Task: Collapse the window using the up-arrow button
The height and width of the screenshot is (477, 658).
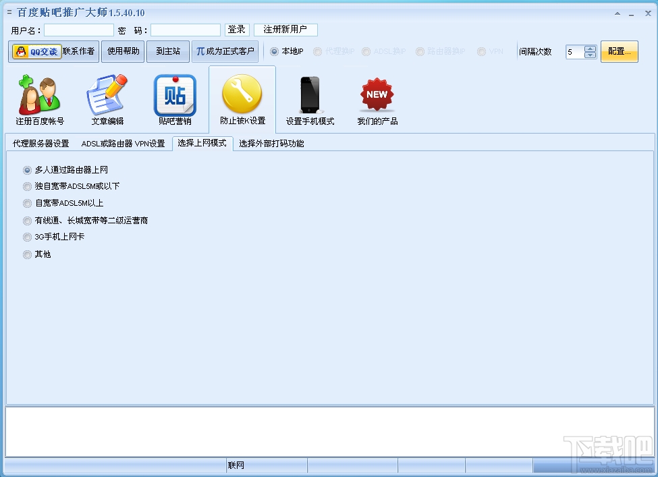Action: (x=618, y=13)
